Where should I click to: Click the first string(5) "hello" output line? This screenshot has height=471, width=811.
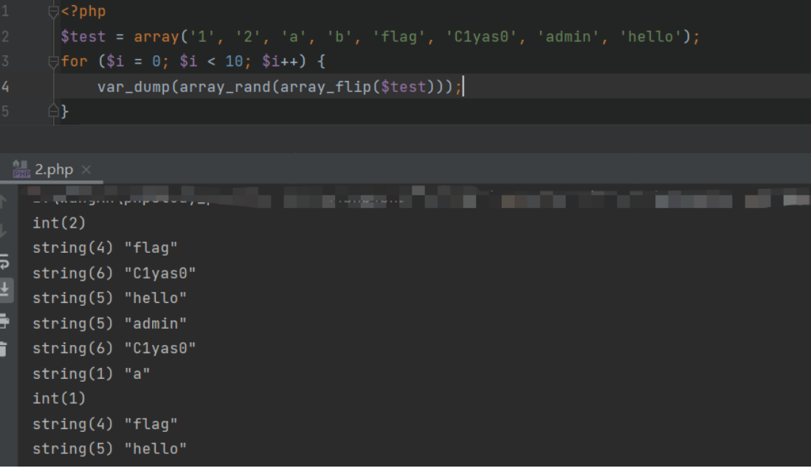click(109, 298)
